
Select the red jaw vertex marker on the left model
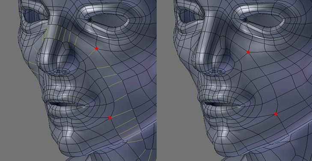(x=110, y=118)
